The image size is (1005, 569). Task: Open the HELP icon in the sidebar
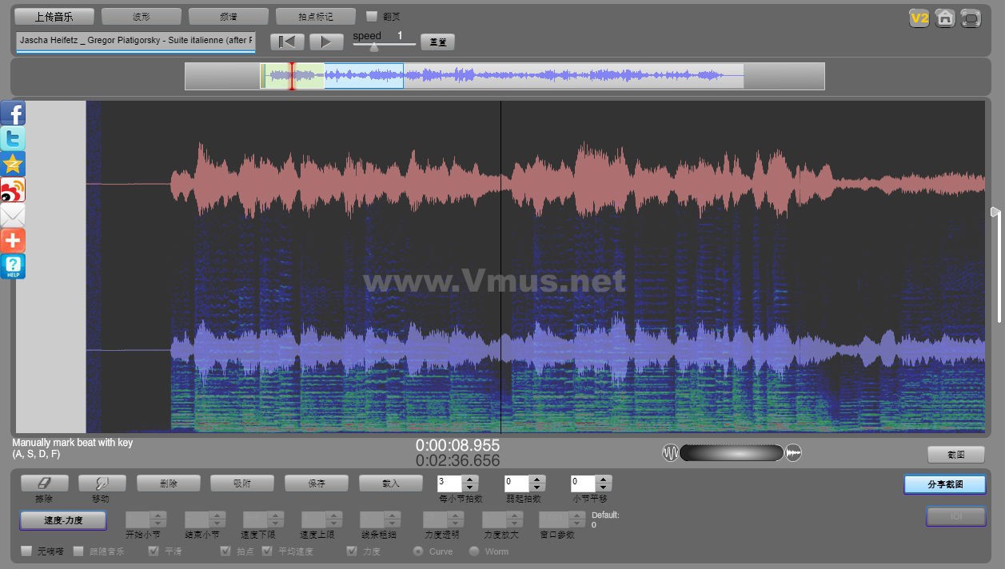point(13,267)
